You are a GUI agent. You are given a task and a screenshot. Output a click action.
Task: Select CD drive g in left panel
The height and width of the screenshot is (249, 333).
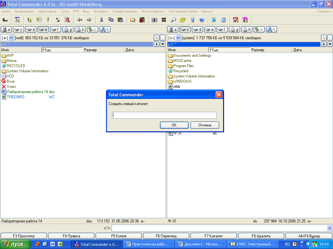click(x=68, y=30)
